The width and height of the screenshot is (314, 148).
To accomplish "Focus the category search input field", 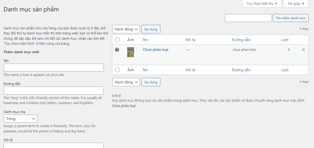I will [248, 18].
